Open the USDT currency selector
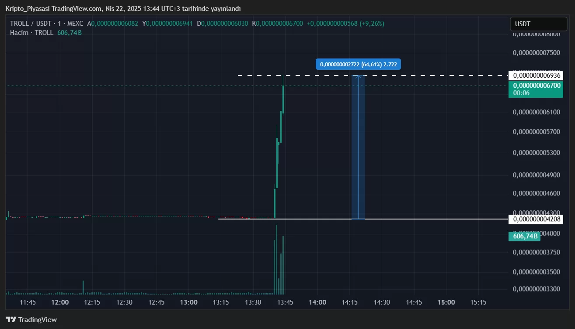 (x=538, y=24)
